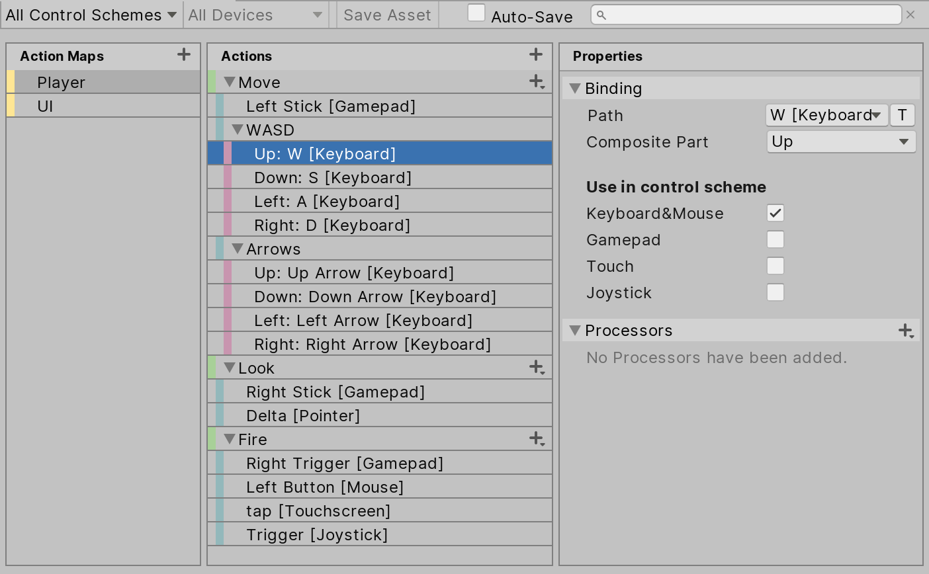
Task: Add a new Action
Action: [536, 54]
